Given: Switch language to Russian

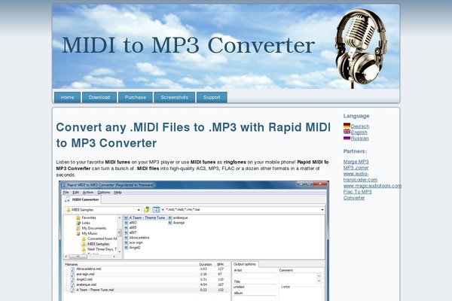Looking at the screenshot, I should click(360, 138).
